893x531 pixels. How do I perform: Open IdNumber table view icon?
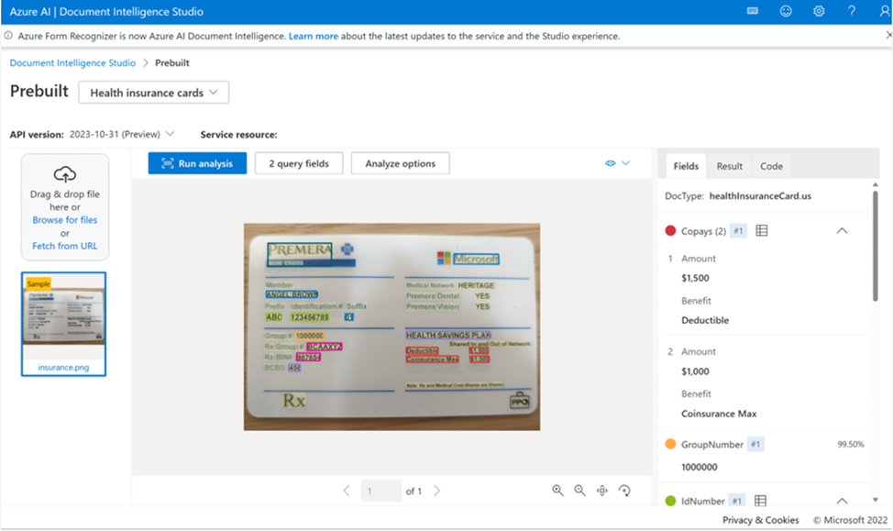(760, 501)
